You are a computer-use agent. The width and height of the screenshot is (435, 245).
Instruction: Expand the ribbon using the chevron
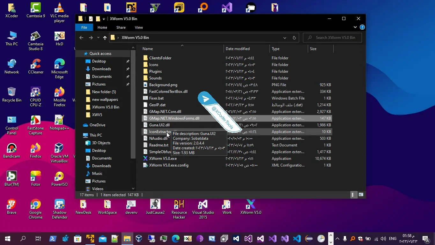coord(355,27)
